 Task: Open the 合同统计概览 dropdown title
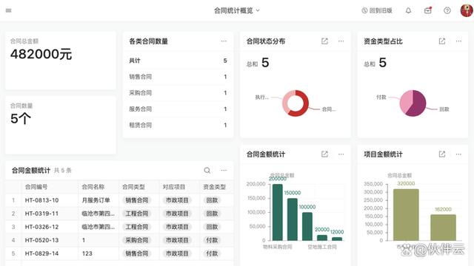(237, 10)
